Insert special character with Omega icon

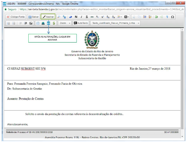[x=172, y=17]
